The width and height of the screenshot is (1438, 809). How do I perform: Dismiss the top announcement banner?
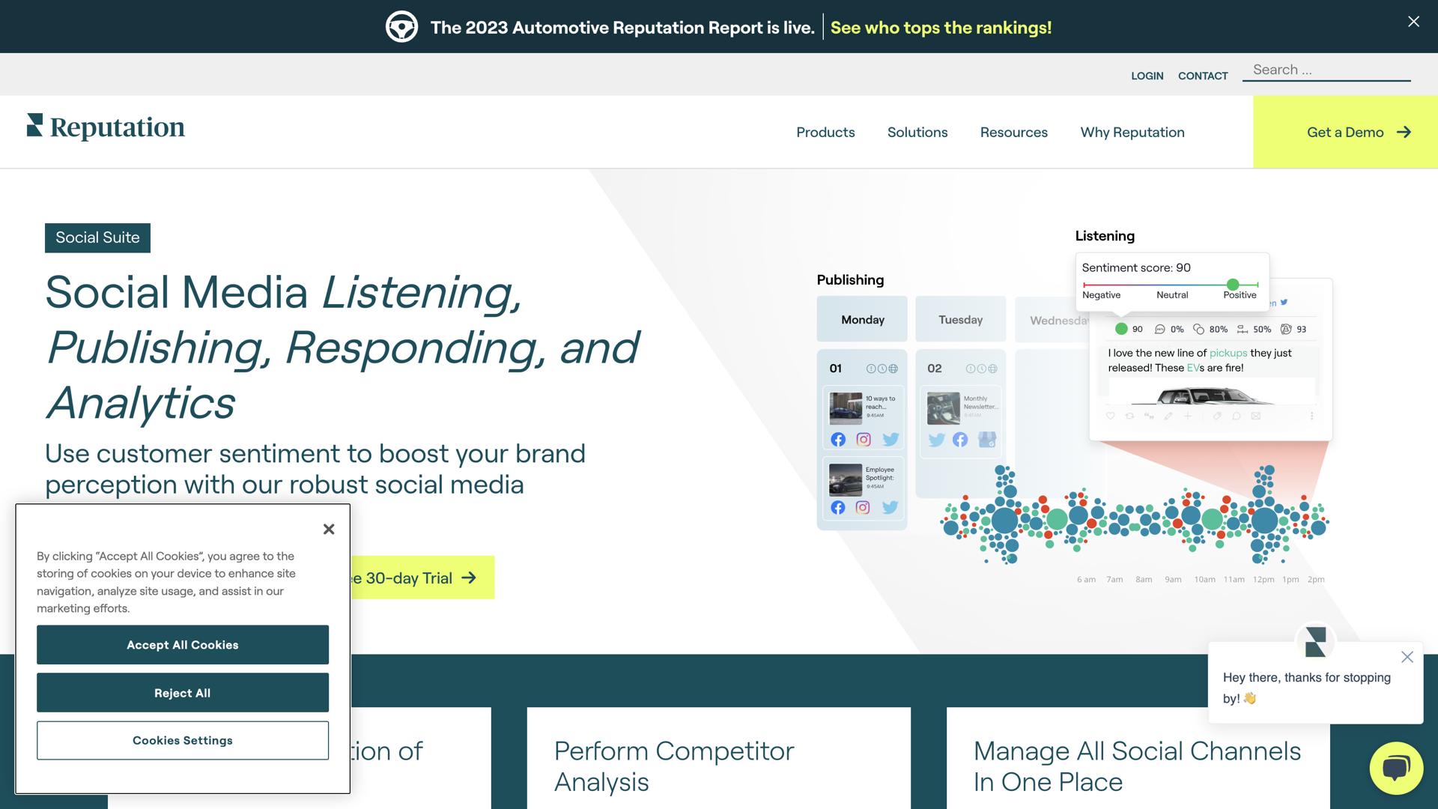(1413, 22)
